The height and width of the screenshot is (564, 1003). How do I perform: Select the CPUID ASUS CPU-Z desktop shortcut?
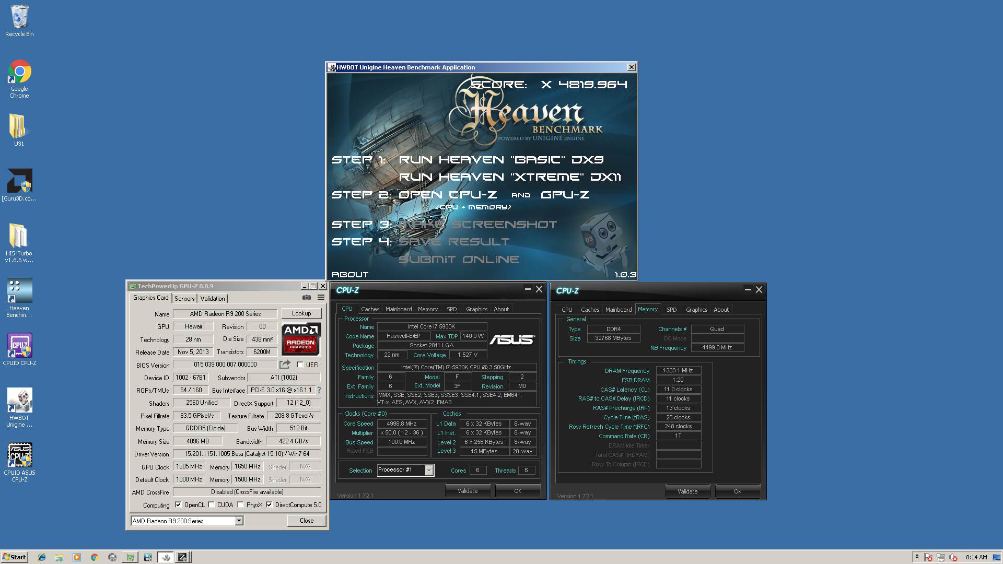click(x=19, y=463)
